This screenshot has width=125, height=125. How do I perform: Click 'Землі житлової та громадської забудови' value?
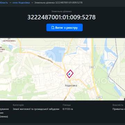(x=36, y=109)
